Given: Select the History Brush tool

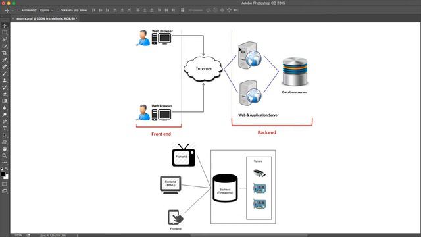Looking at the screenshot, I should [x=5, y=88].
